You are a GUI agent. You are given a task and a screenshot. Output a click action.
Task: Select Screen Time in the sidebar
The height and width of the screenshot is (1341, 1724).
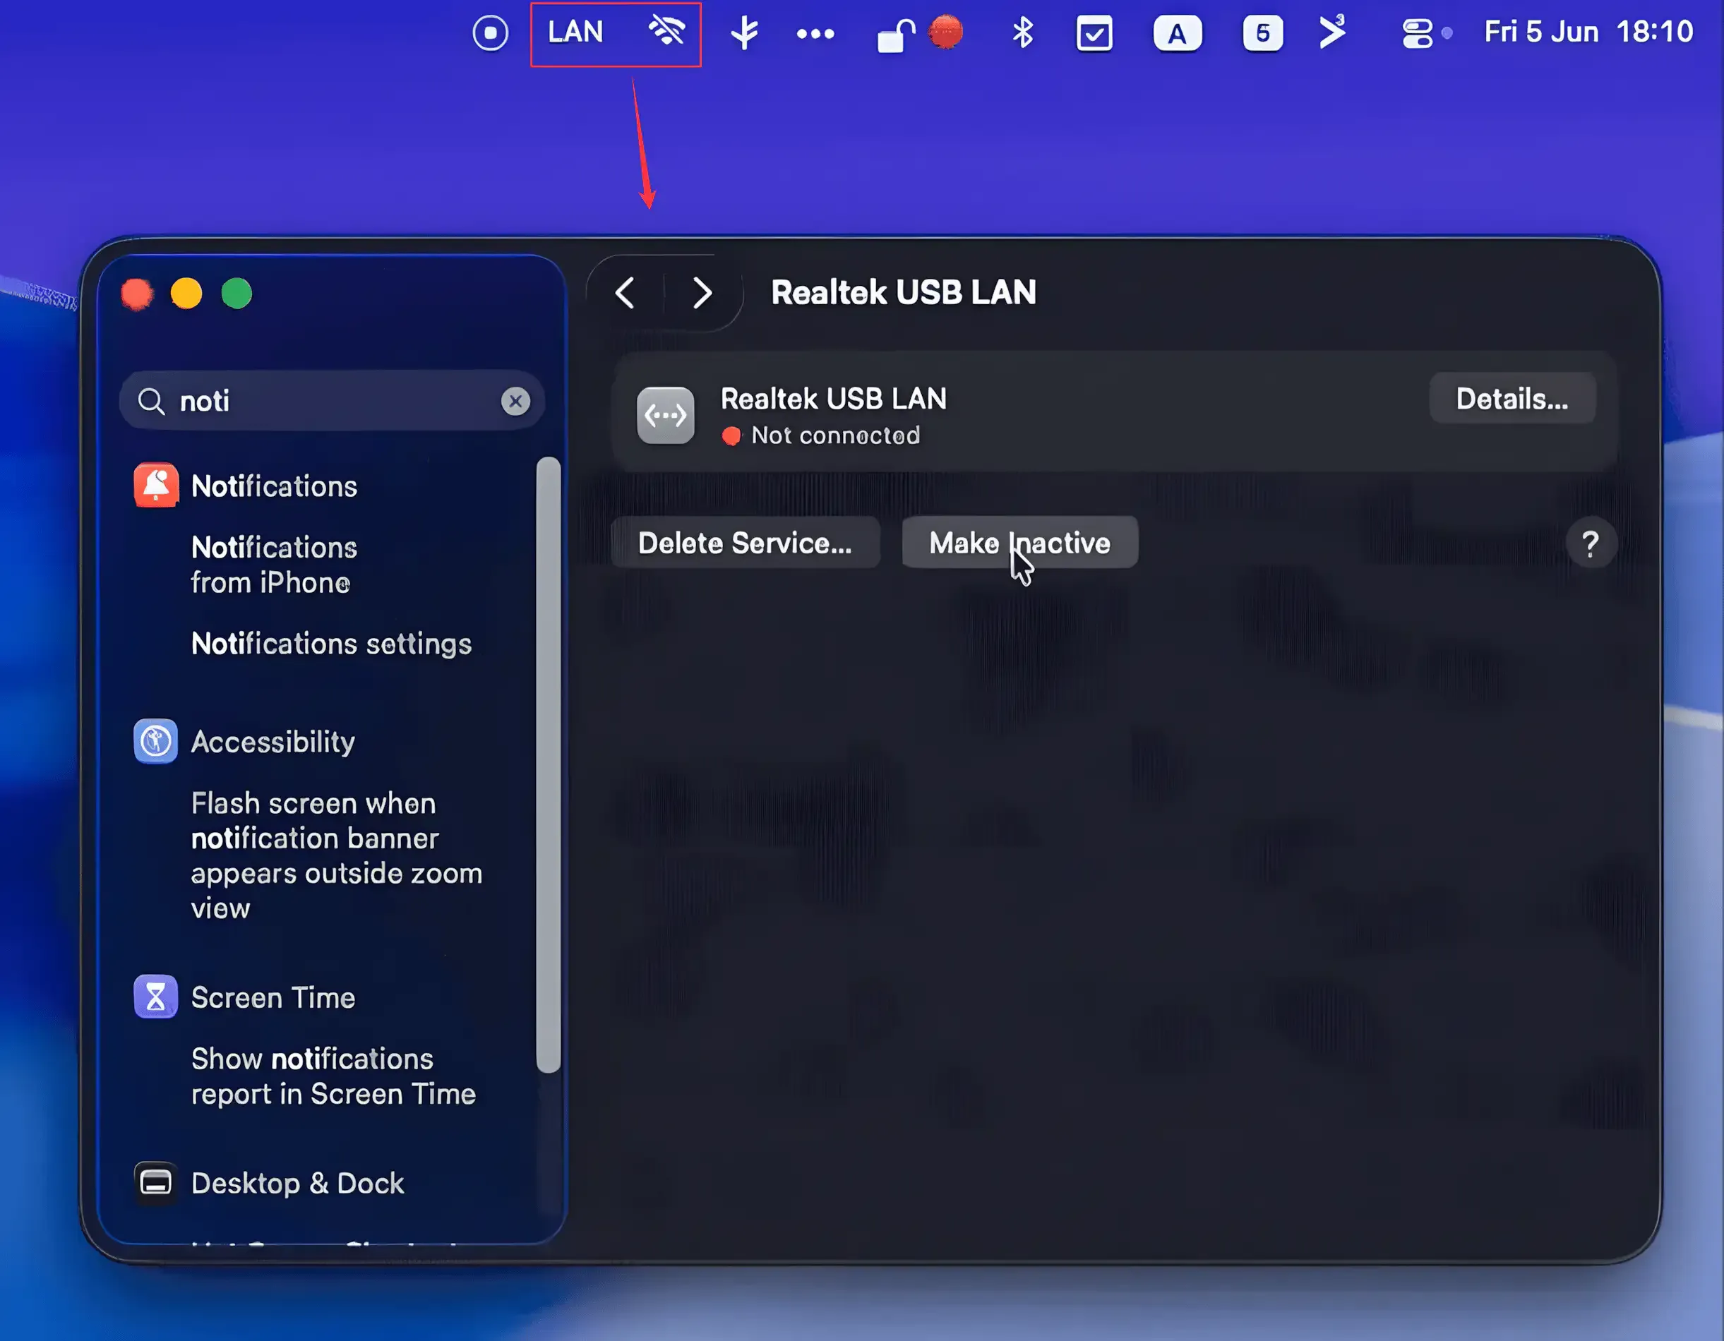(273, 998)
